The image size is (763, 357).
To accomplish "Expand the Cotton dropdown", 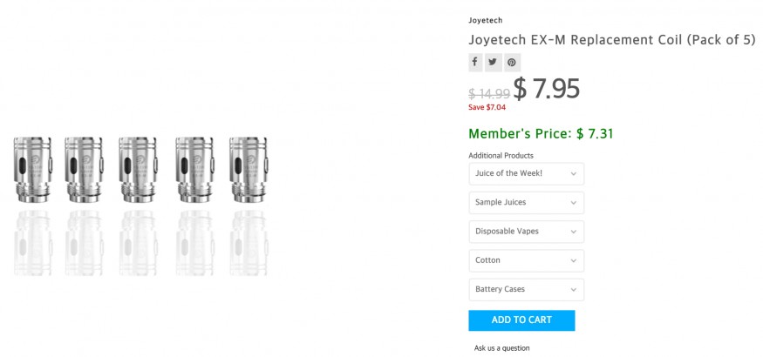I will pyautogui.click(x=526, y=260).
